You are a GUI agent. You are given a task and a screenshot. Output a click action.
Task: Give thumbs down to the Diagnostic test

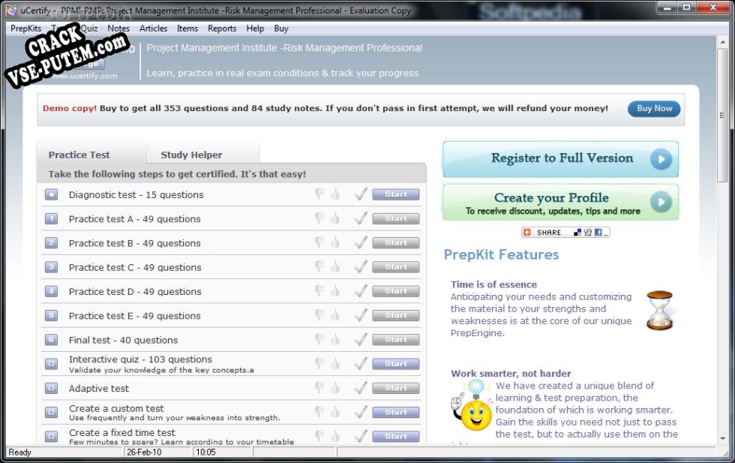pyautogui.click(x=319, y=194)
